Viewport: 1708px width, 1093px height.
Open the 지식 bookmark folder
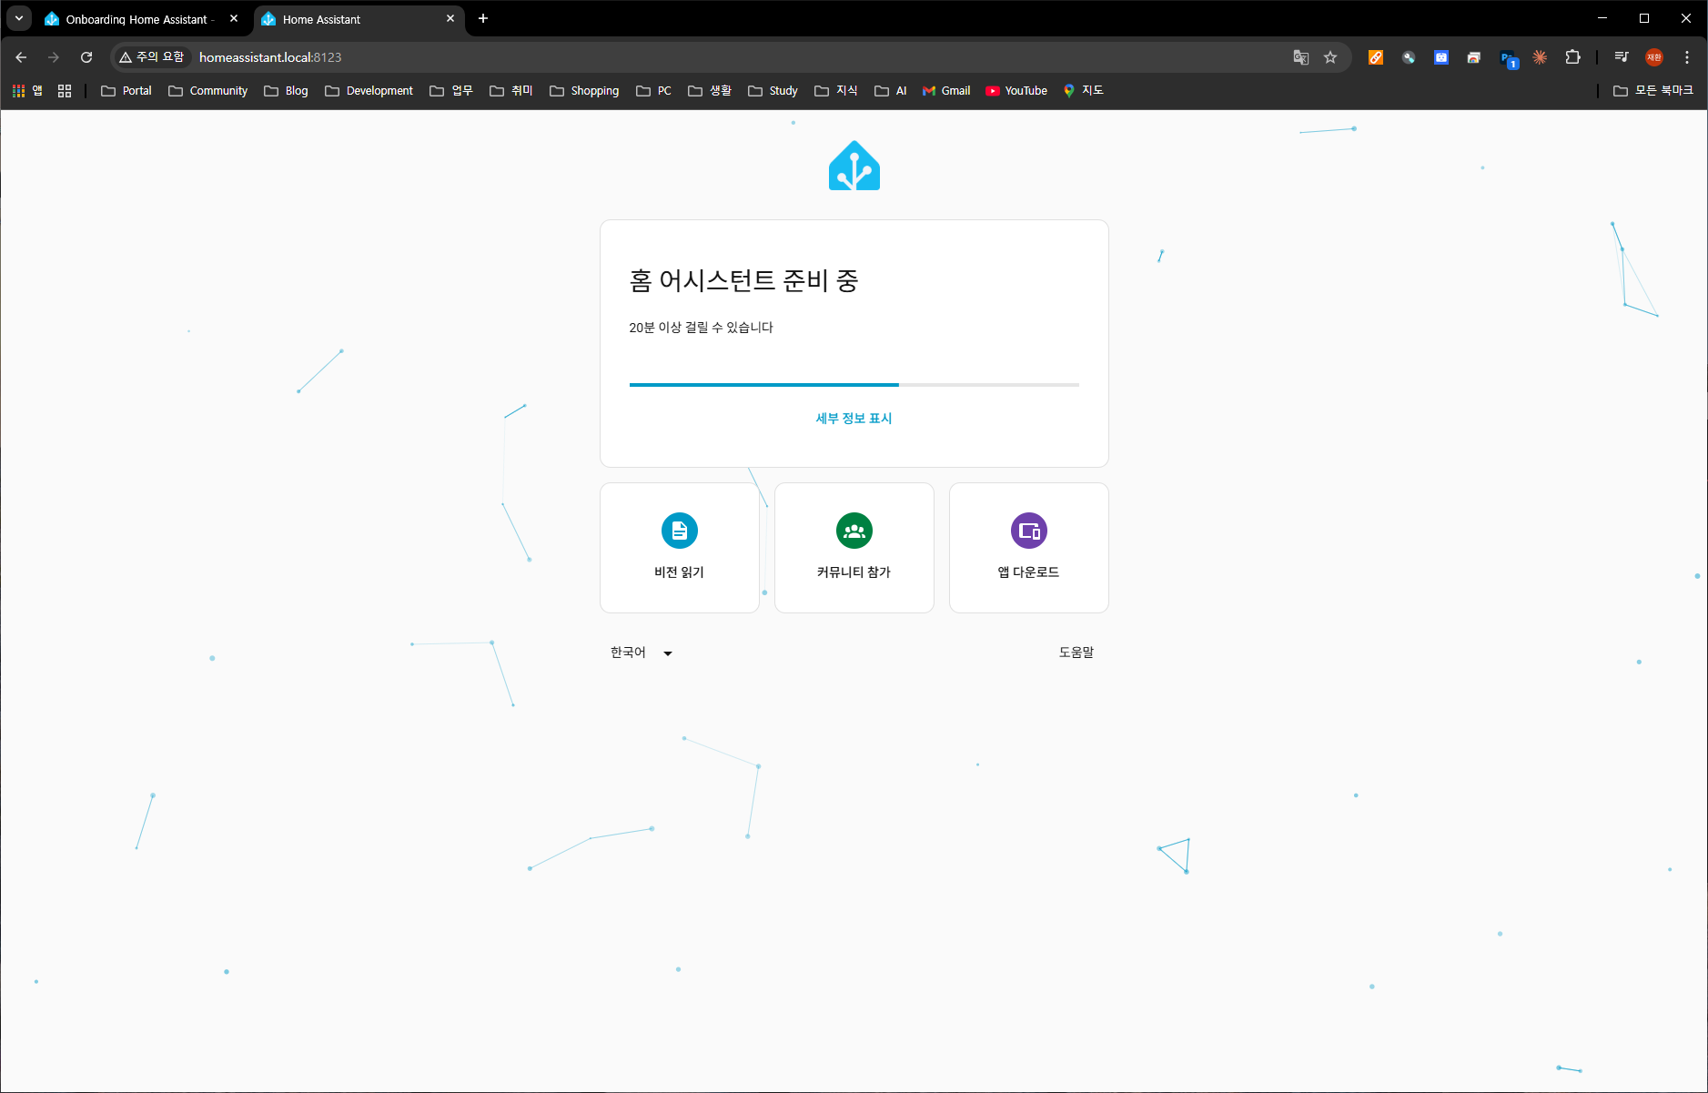point(836,91)
